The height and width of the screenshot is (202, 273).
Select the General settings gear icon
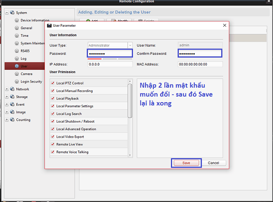coord(17,28)
